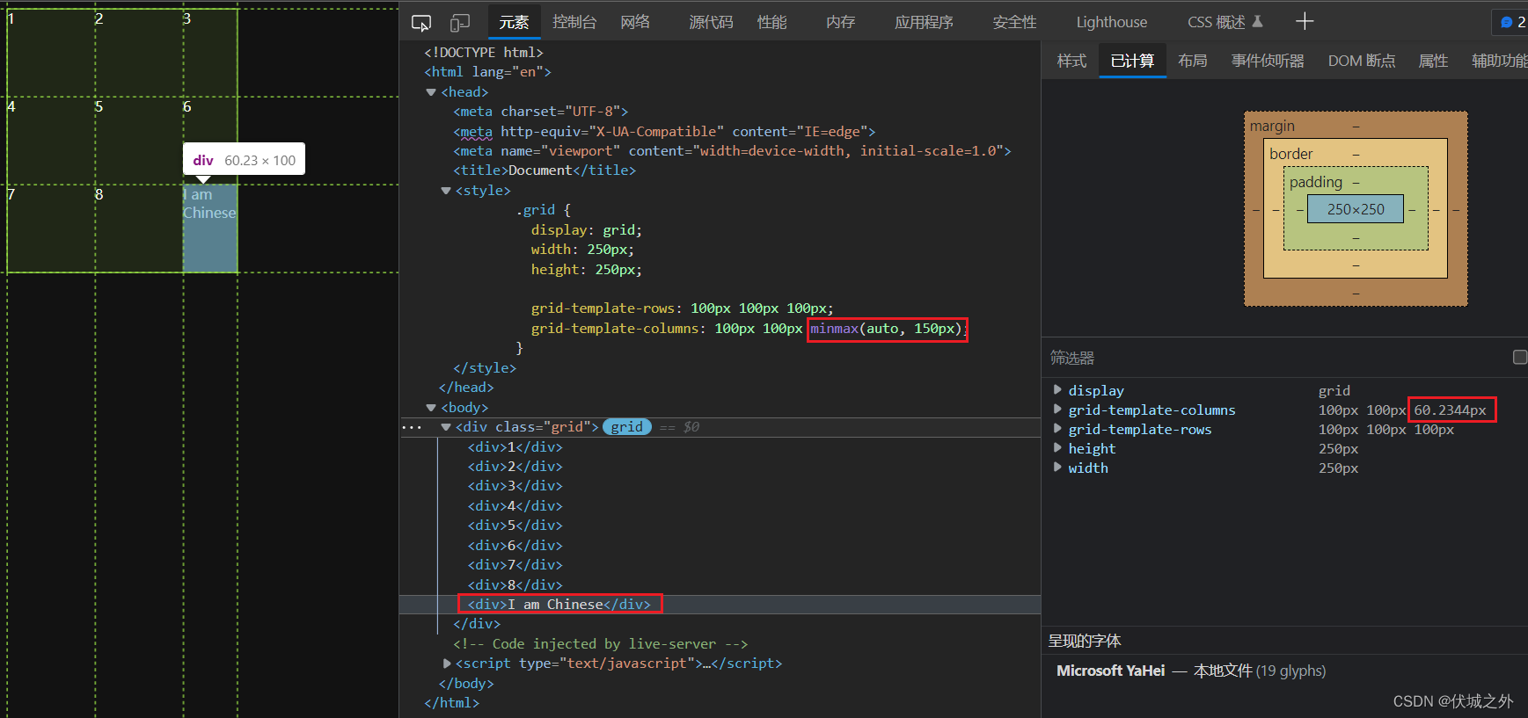Select the 已计算 computed pane
Viewport: 1528px width, 718px height.
point(1132,61)
